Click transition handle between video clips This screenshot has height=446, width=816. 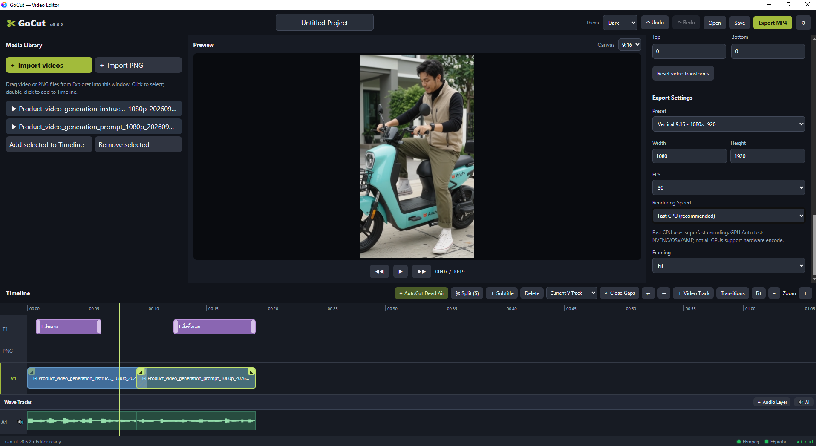click(141, 371)
